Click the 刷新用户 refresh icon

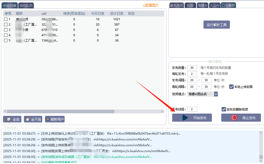coord(48,119)
